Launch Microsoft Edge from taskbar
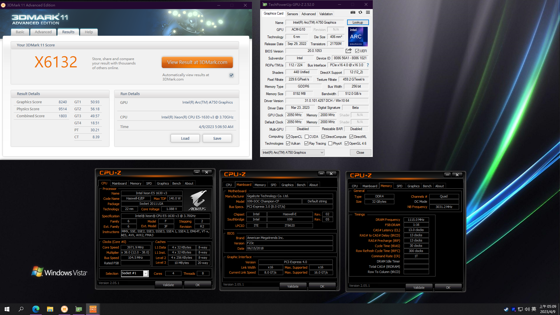This screenshot has height=315, width=560. (36, 309)
